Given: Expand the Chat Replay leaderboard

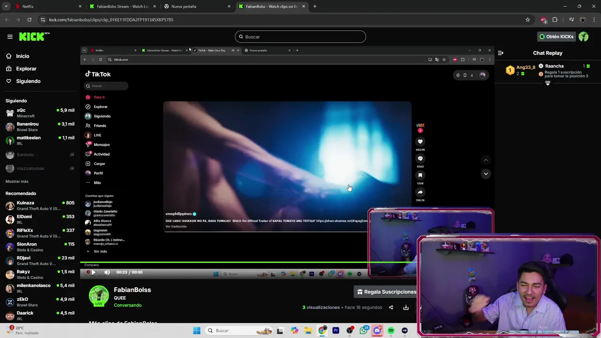Looking at the screenshot, I should pos(547,83).
